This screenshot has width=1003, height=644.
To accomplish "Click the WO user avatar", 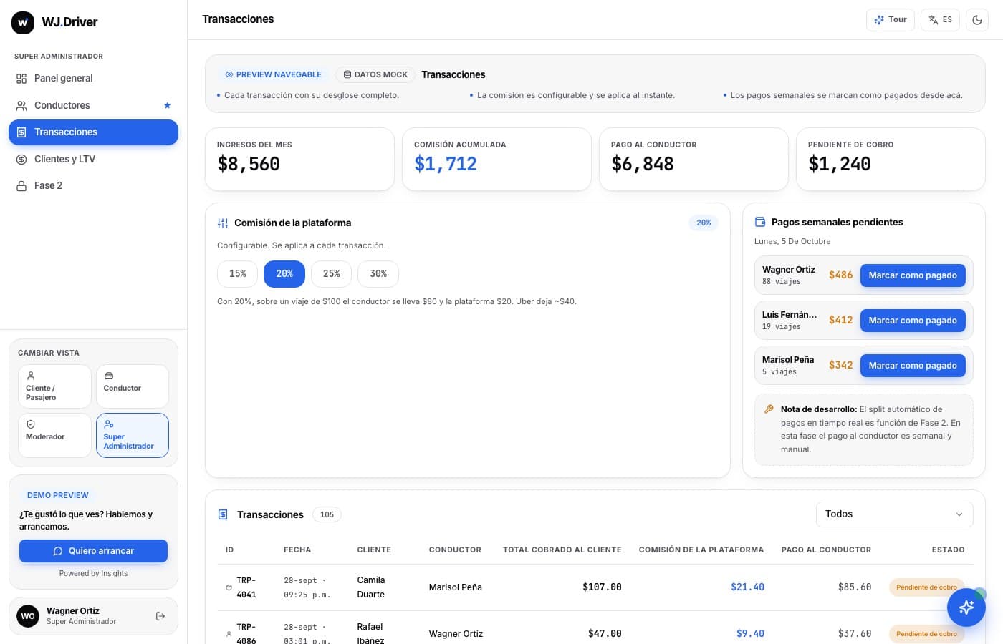I will point(28,616).
